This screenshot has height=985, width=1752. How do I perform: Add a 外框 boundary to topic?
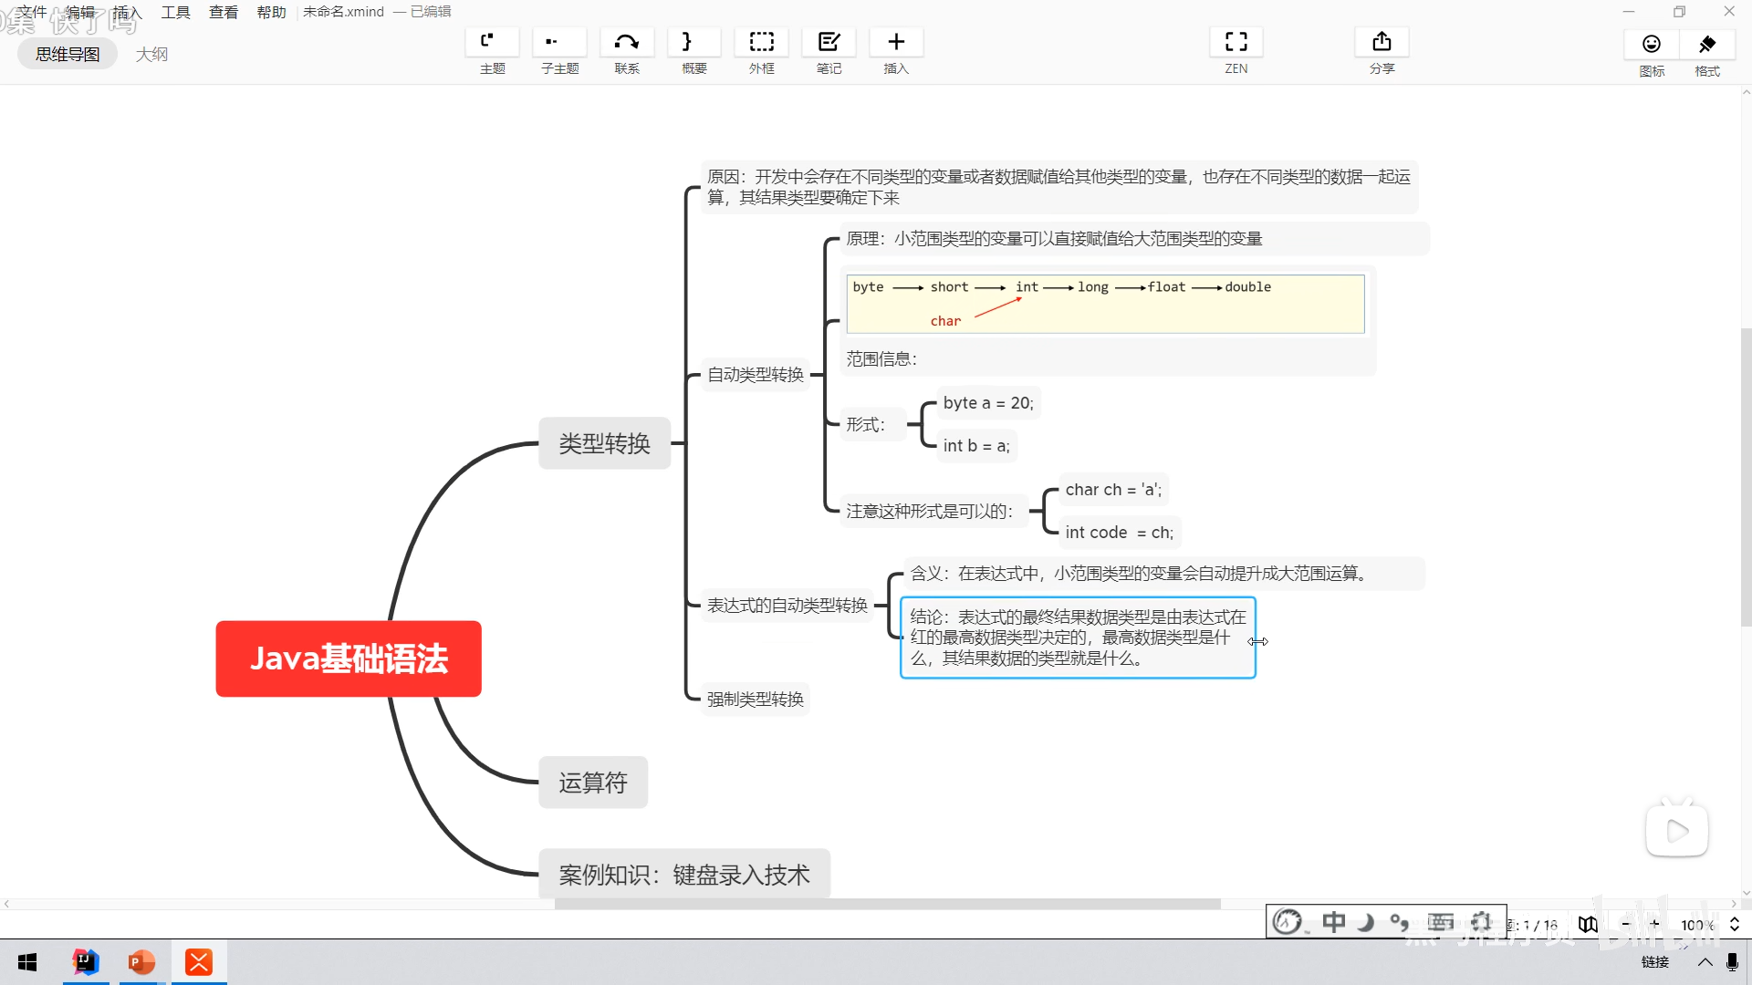[761, 43]
